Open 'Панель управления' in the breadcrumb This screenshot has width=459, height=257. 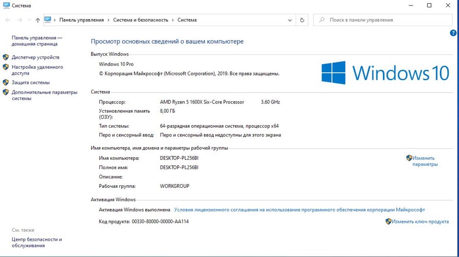(x=81, y=20)
